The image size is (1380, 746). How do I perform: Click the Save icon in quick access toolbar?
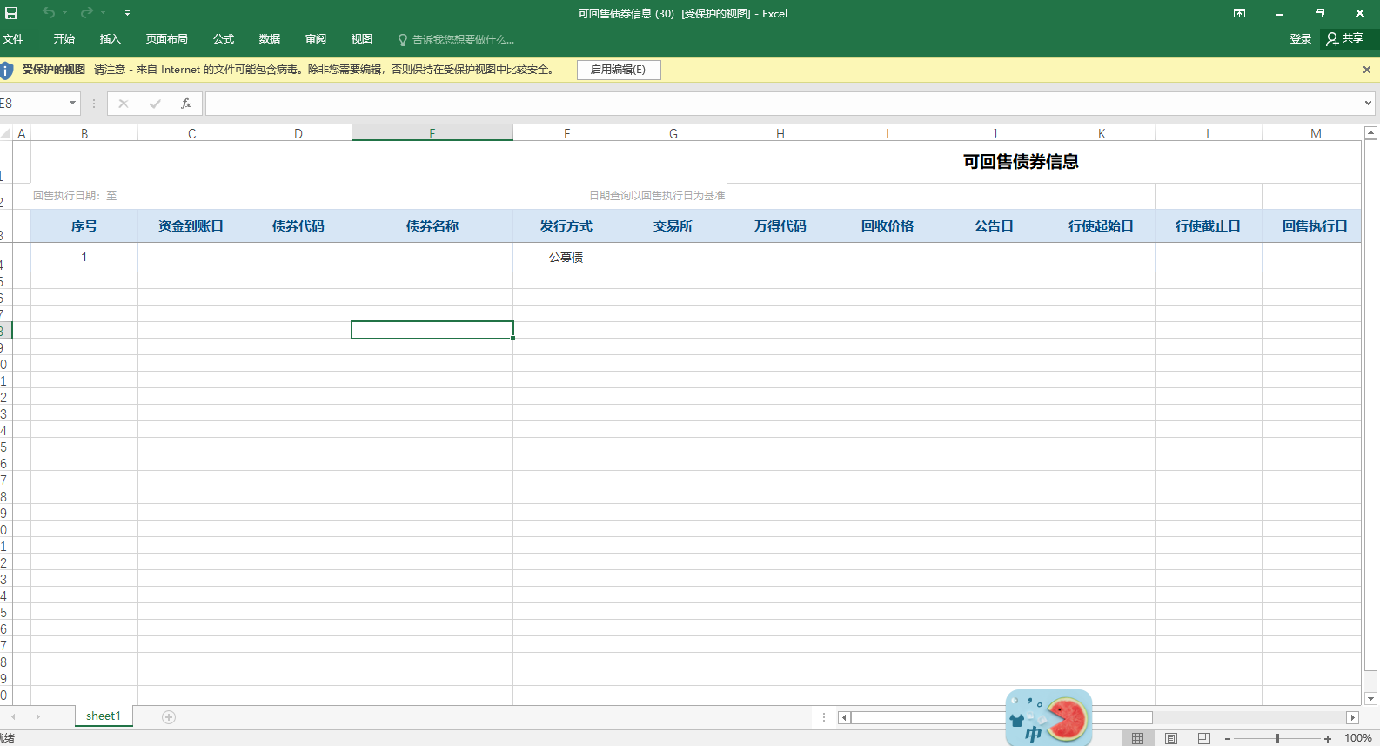(x=11, y=13)
